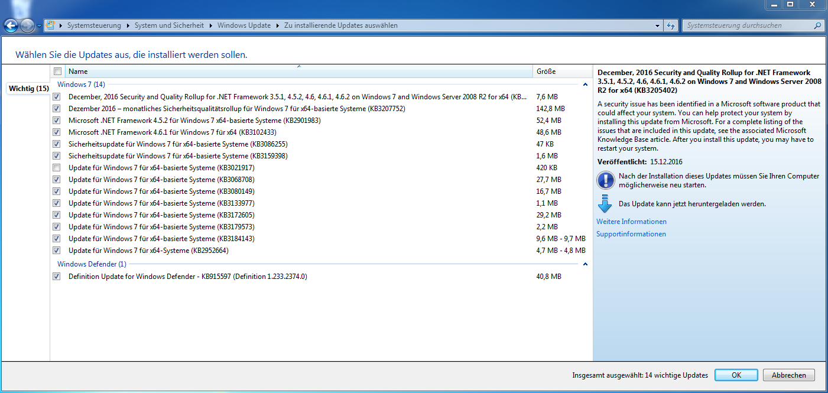The image size is (828, 393).
Task: Select the Update KB2952664 x64-Systeme row
Action: coord(321,250)
